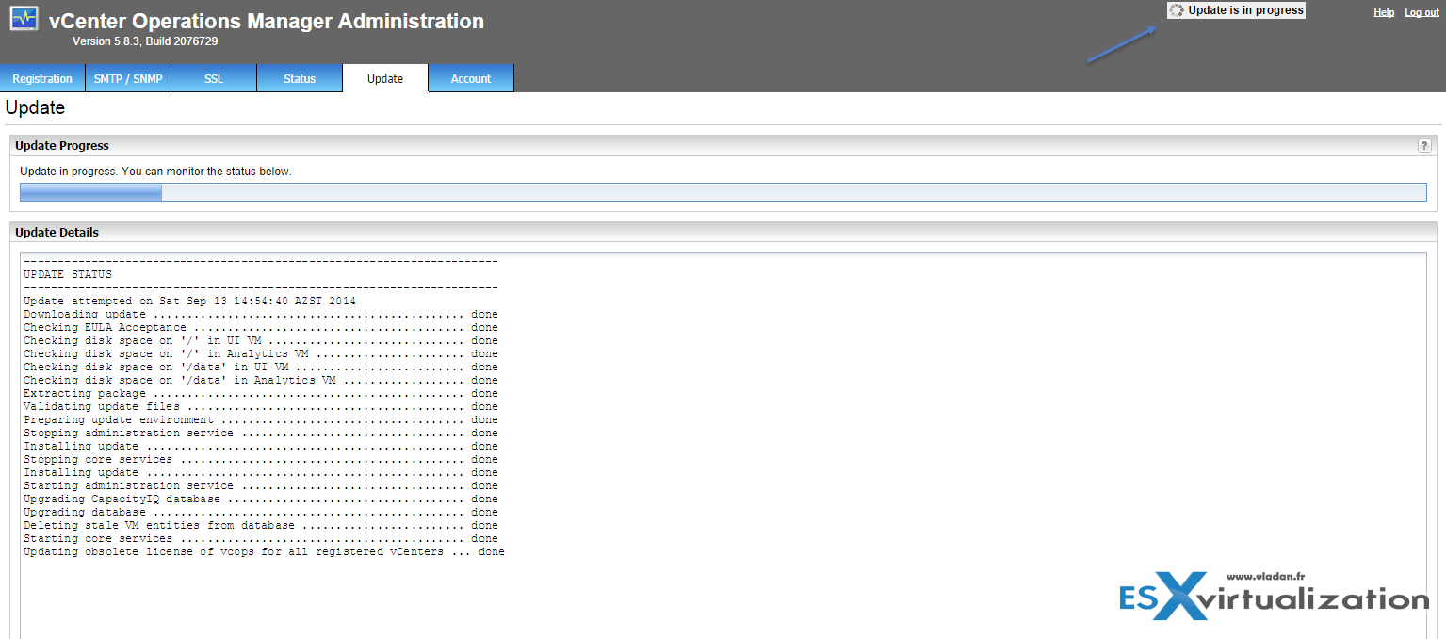Open the Help link
1446x639 pixels.
point(1384,12)
